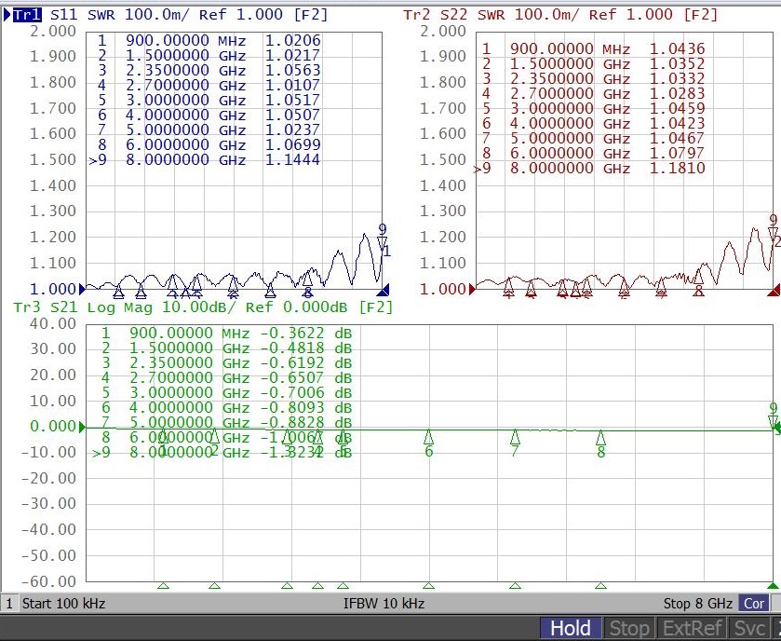Click the S11 reference position arrow at 1.000
This screenshot has height=641, width=781.
82,289
